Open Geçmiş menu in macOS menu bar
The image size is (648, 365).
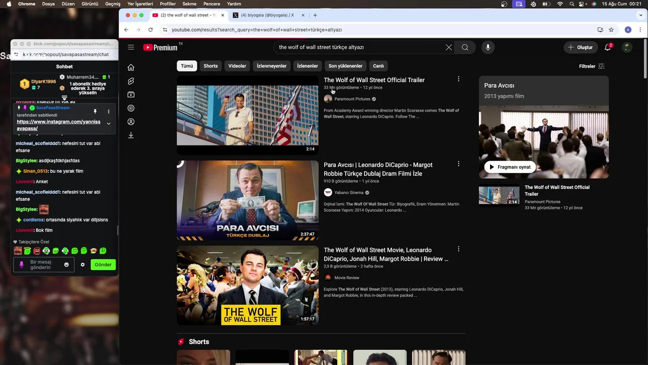coord(113,4)
